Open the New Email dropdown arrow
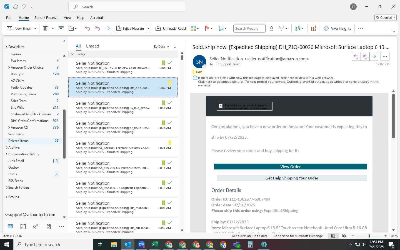 point(35,28)
